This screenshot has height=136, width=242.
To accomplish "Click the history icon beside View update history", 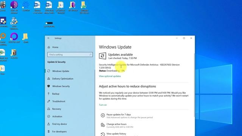I will pyautogui.click(x=102, y=134).
